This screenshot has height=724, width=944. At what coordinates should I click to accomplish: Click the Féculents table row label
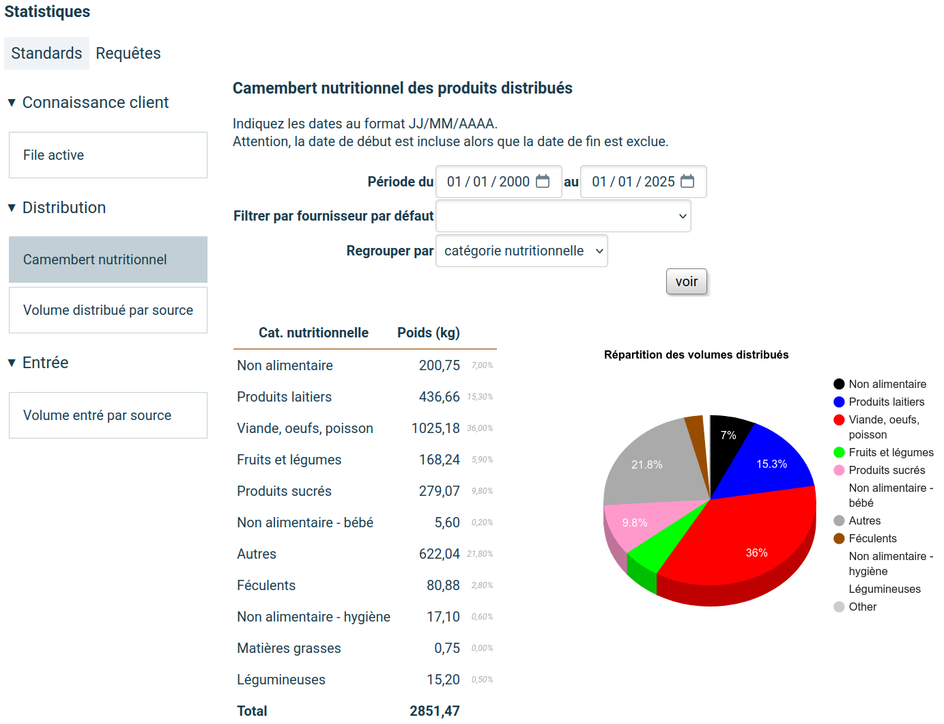click(x=266, y=585)
